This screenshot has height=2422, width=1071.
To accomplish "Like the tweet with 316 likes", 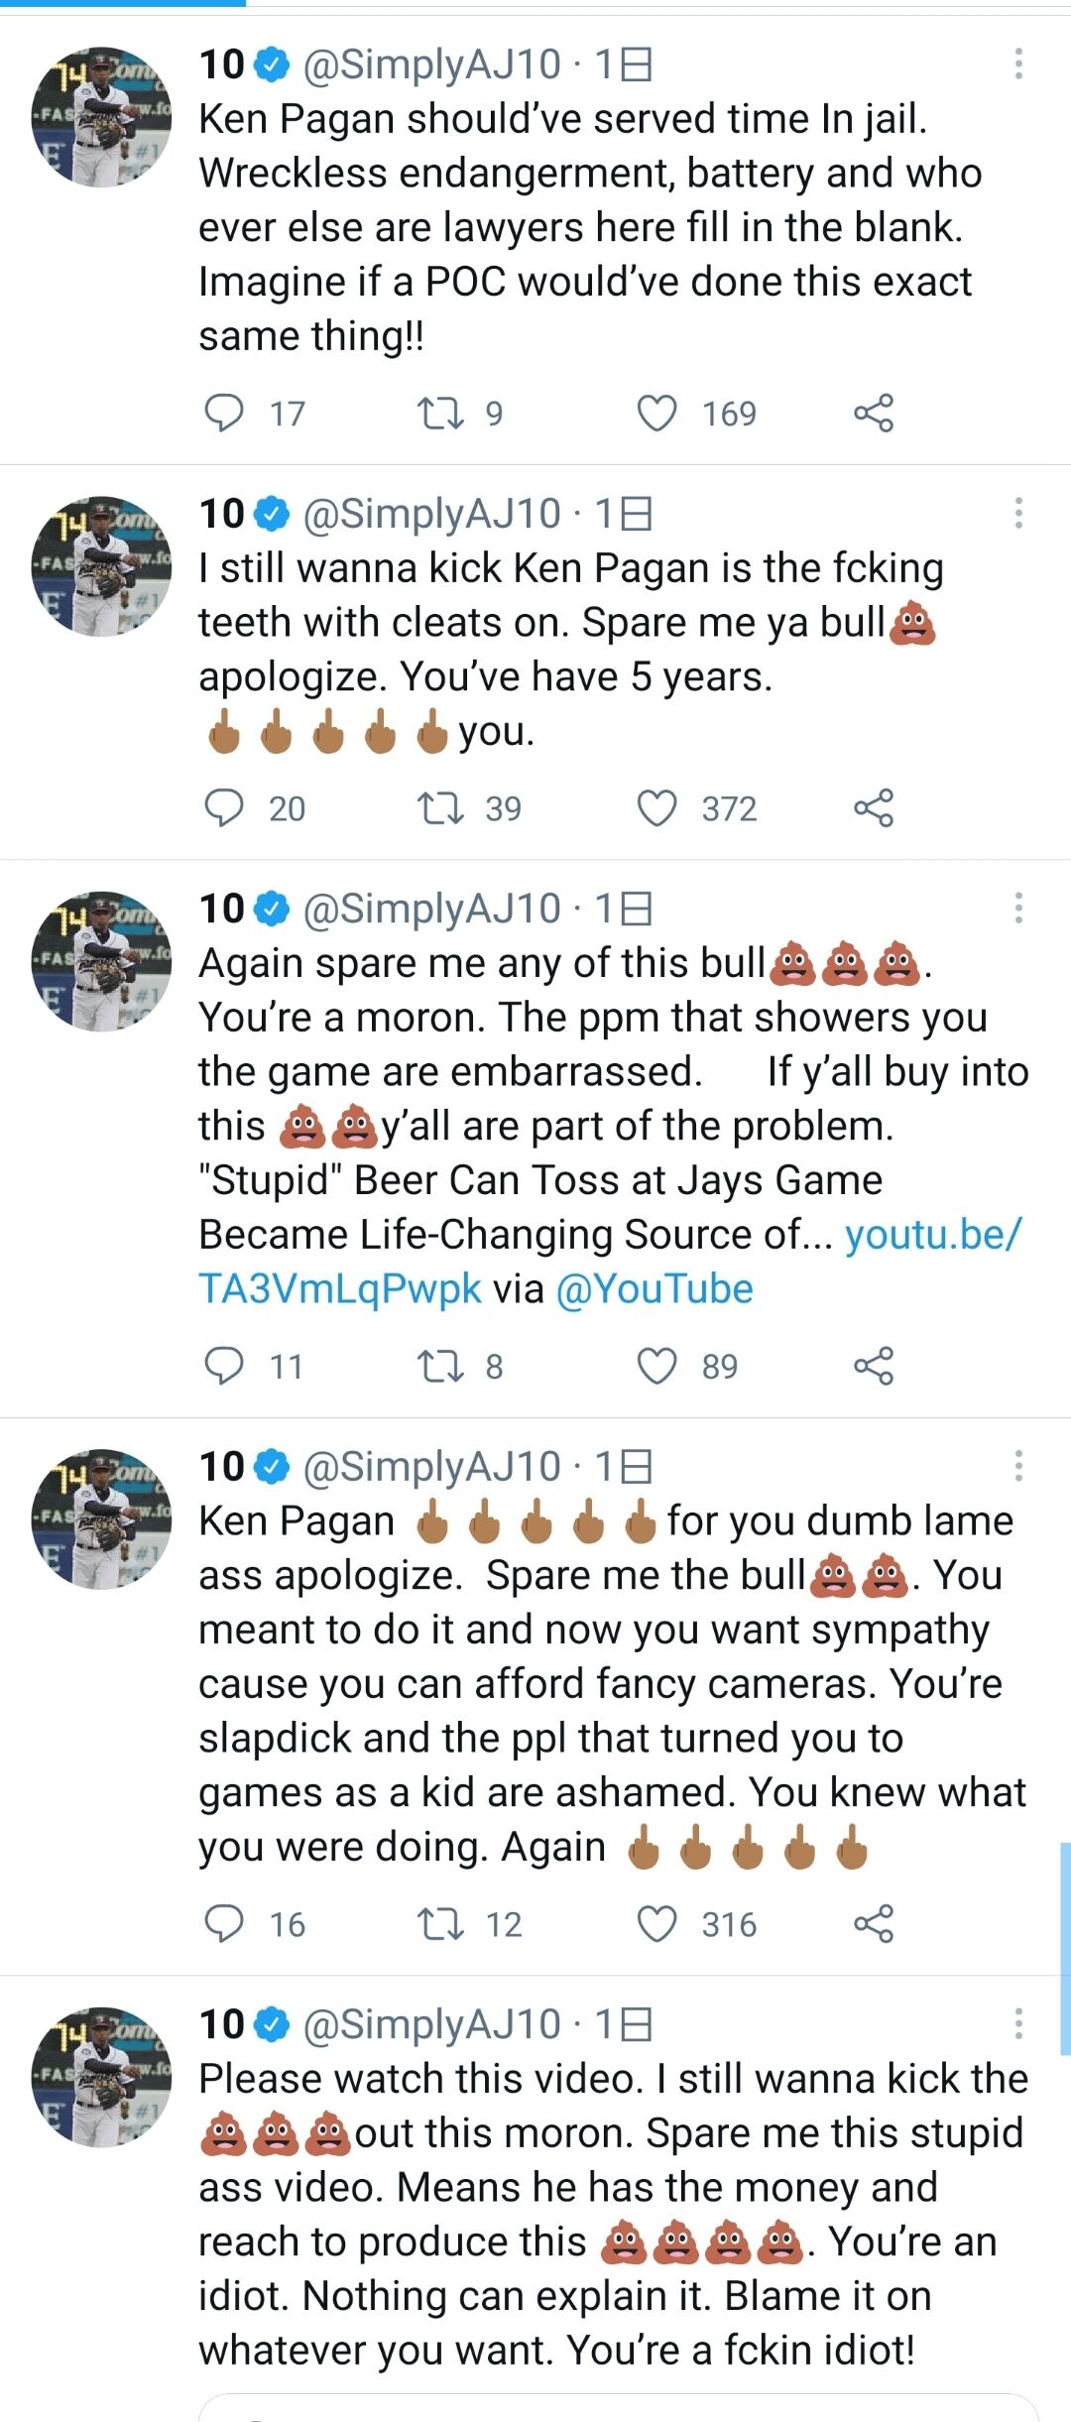I will [x=656, y=1924].
